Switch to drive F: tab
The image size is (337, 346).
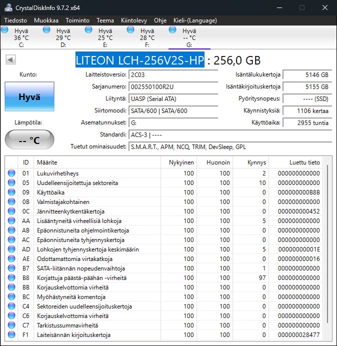[x=147, y=38]
